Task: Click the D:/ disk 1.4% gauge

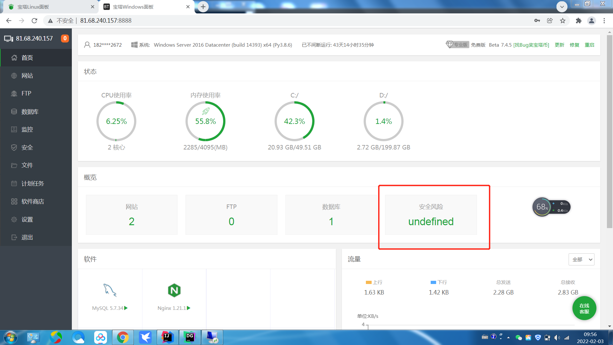Action: click(383, 121)
